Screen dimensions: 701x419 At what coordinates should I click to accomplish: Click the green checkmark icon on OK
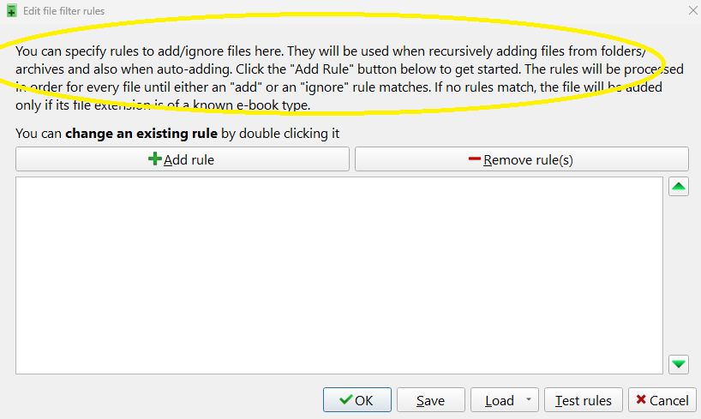[346, 399]
